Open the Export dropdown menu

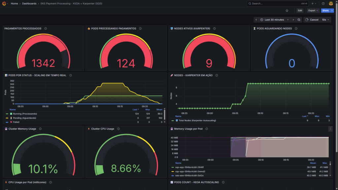313,11
